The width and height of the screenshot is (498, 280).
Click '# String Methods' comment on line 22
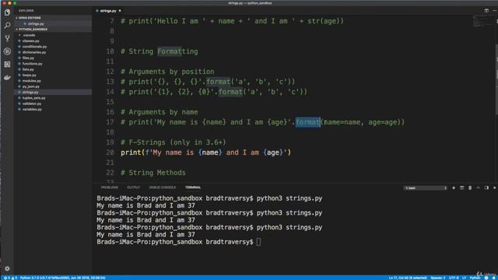click(x=153, y=173)
